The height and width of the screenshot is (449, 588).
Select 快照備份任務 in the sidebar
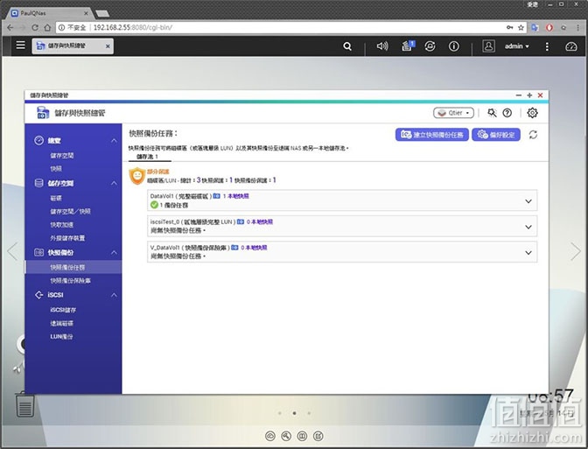(x=73, y=267)
